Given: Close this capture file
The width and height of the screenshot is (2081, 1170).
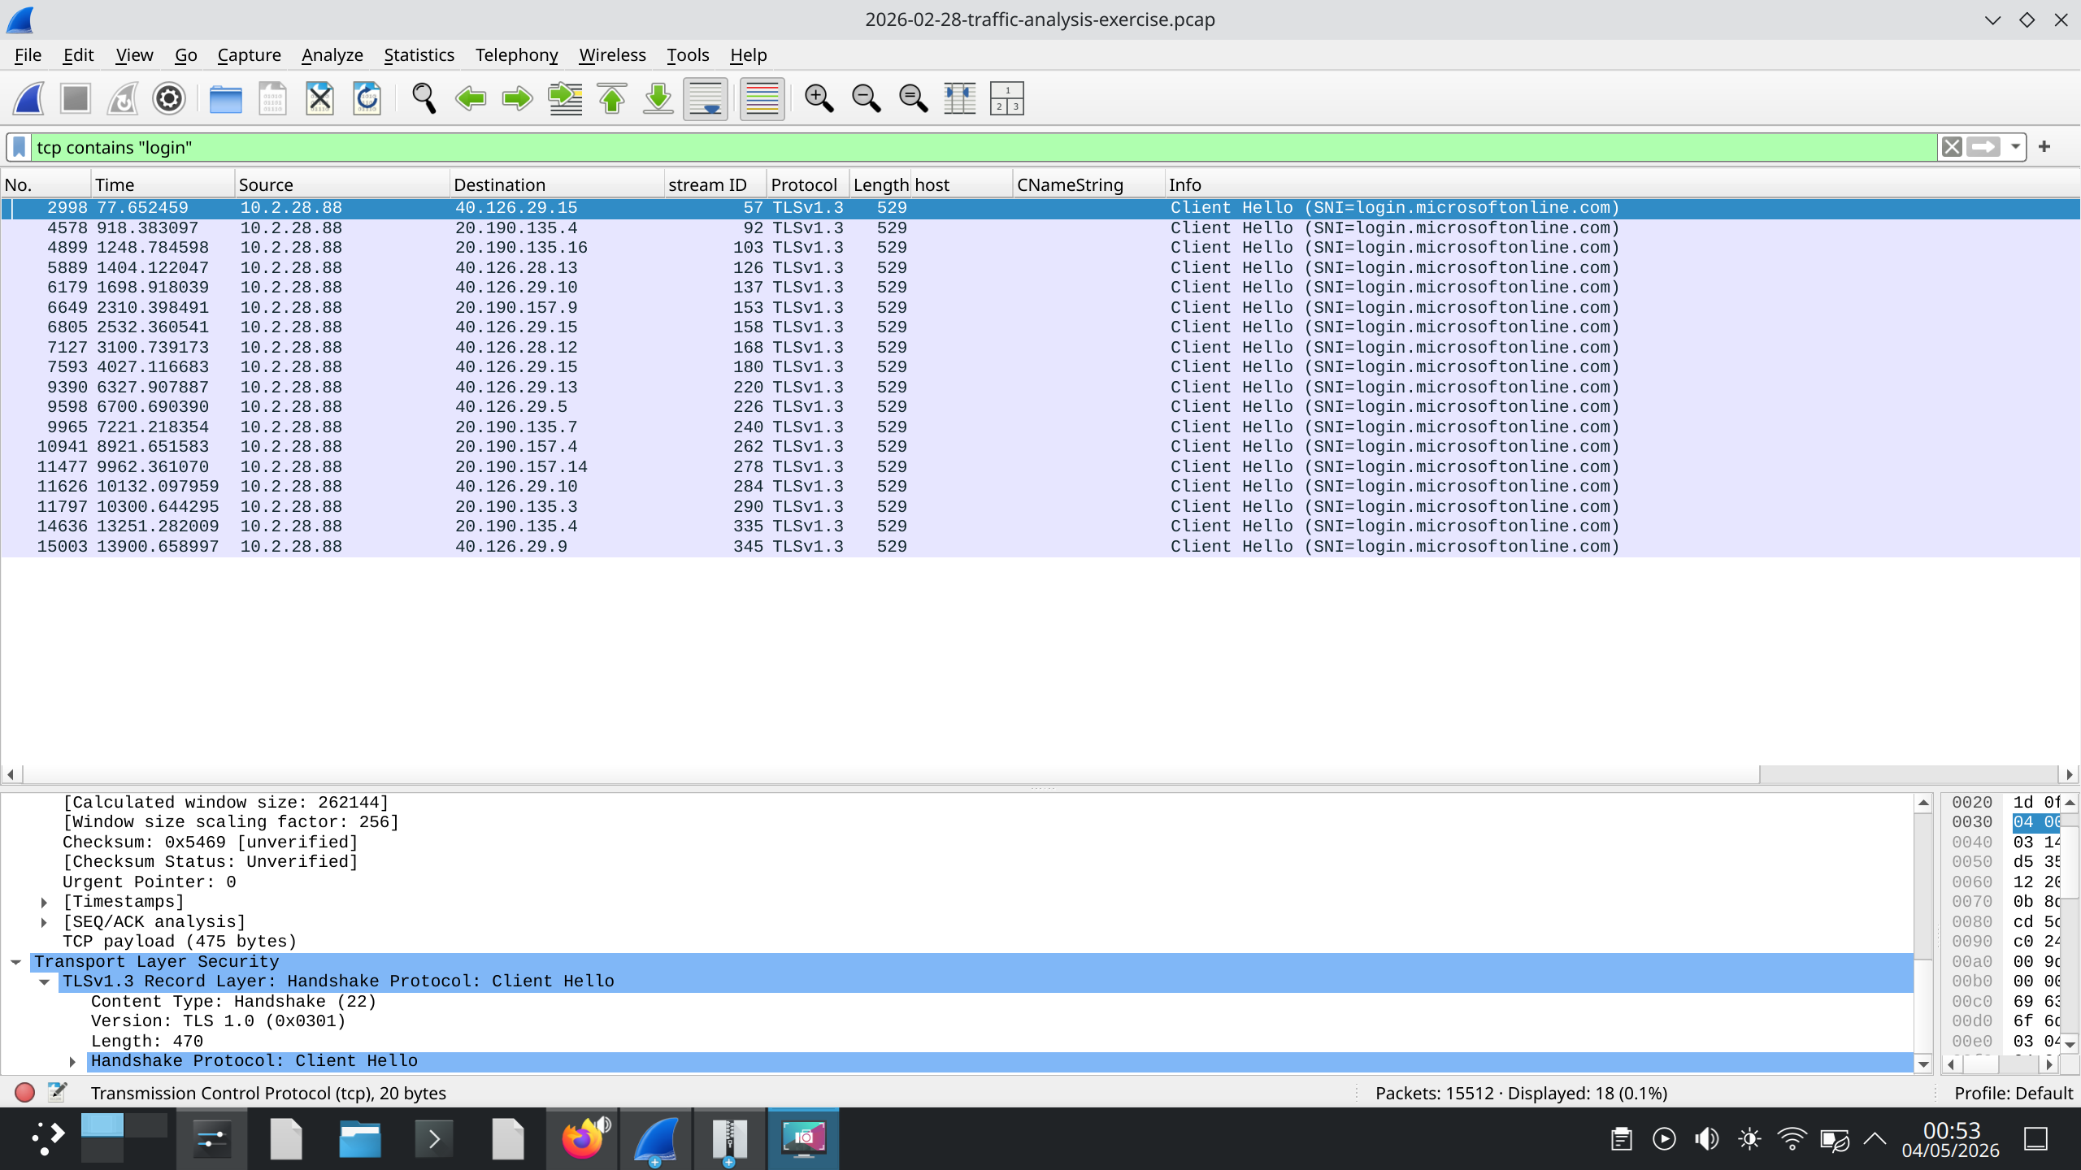Looking at the screenshot, I should [319, 99].
